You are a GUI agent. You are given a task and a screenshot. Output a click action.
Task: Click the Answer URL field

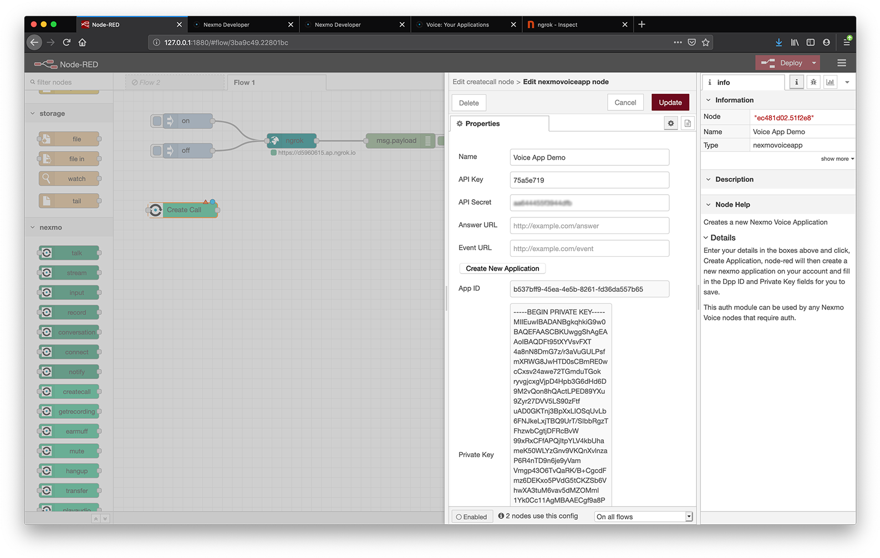589,225
